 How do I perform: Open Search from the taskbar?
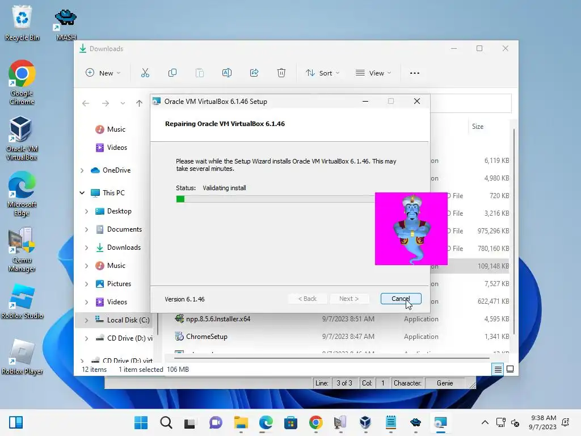(x=166, y=422)
